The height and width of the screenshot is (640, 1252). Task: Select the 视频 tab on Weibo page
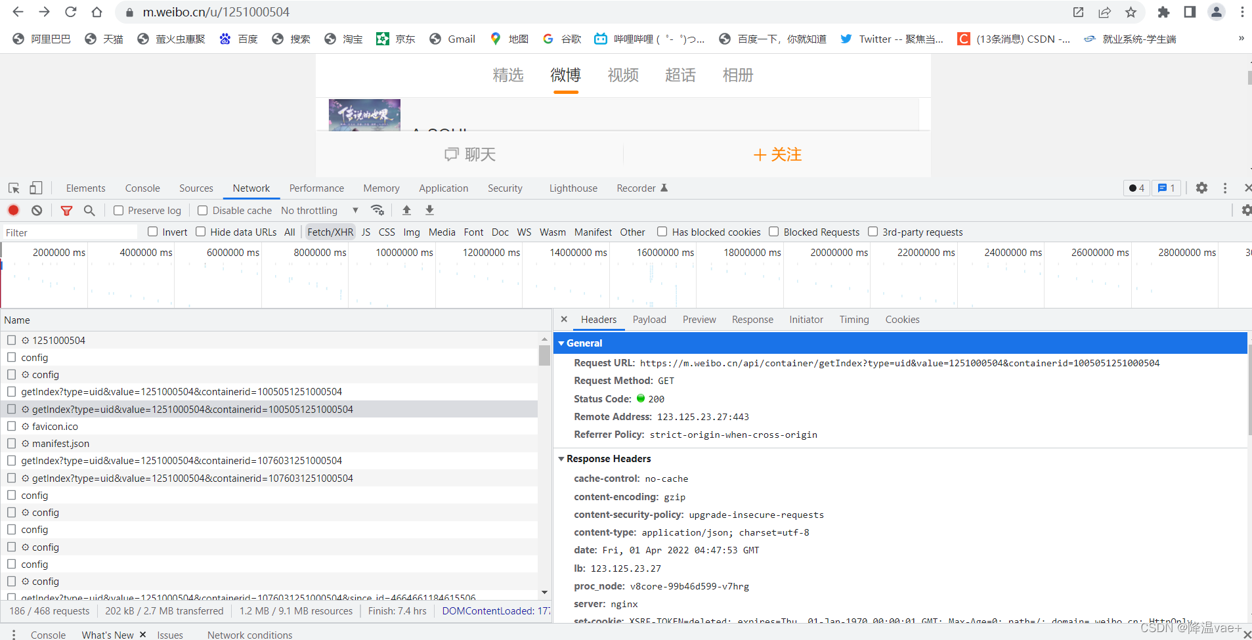[623, 75]
